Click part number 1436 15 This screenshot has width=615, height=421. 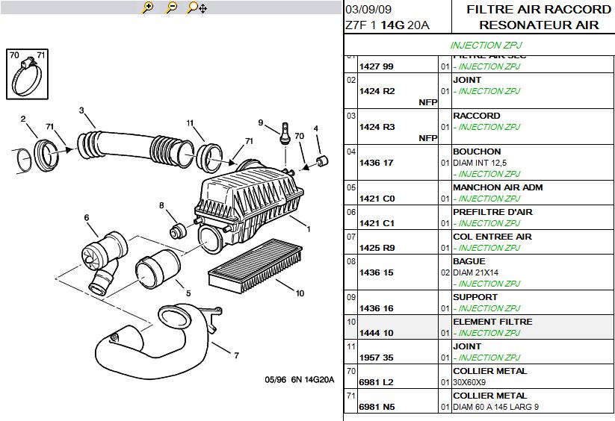pos(377,272)
